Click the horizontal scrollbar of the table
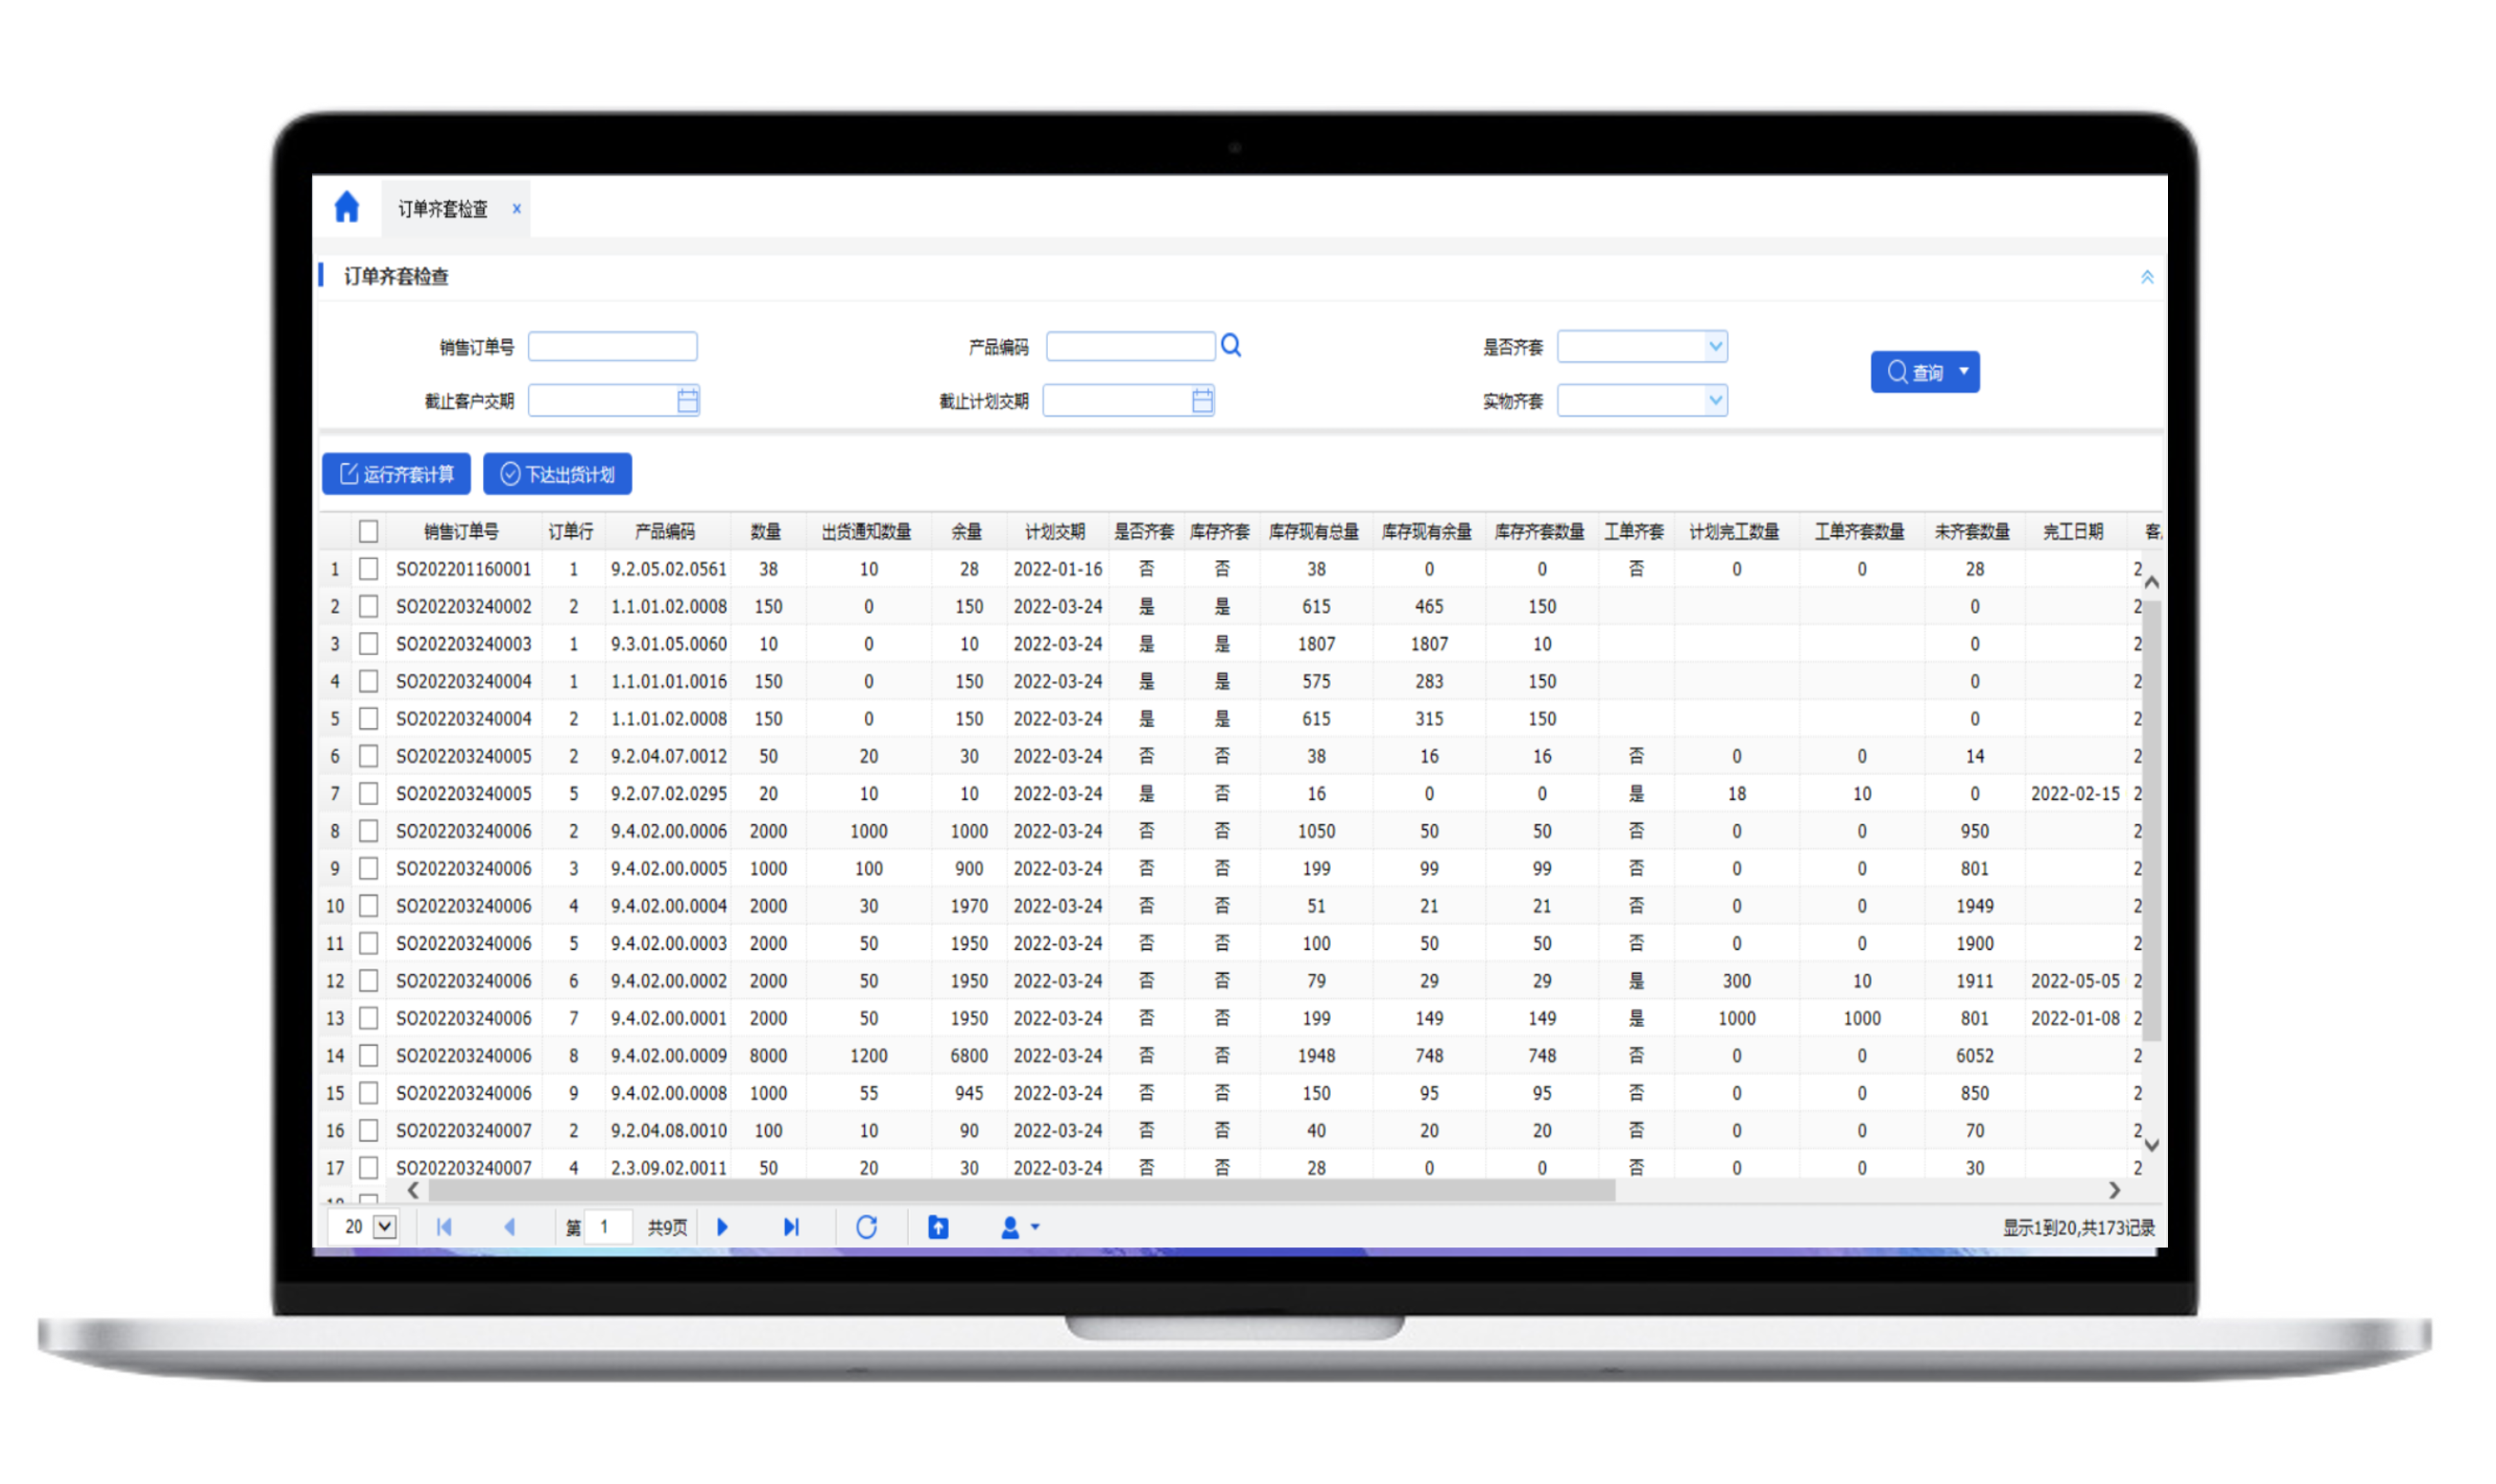 click(1020, 1190)
